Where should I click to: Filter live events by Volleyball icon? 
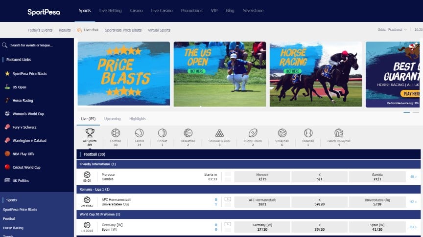click(x=282, y=133)
